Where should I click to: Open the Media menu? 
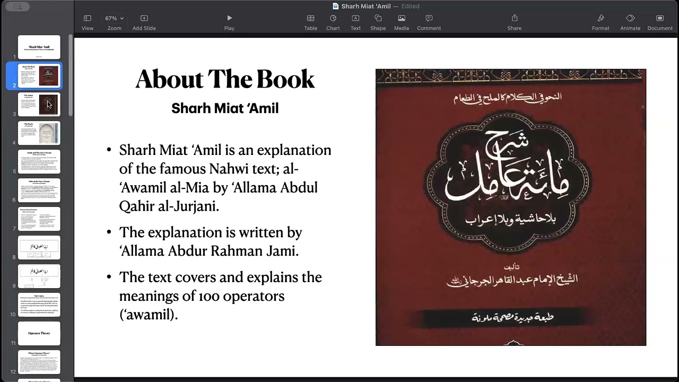tap(402, 22)
